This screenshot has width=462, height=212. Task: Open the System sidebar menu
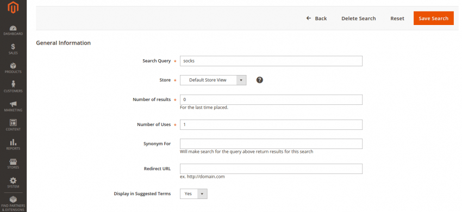[13, 183]
